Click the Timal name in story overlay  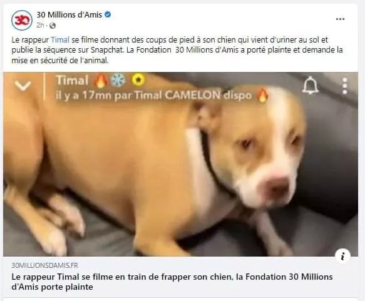[72, 80]
